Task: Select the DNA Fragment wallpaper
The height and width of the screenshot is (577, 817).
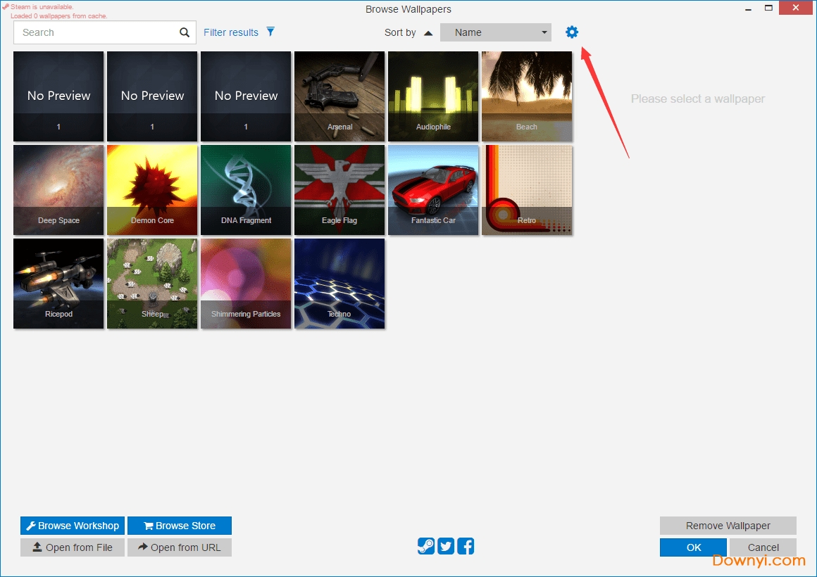Action: pos(245,190)
